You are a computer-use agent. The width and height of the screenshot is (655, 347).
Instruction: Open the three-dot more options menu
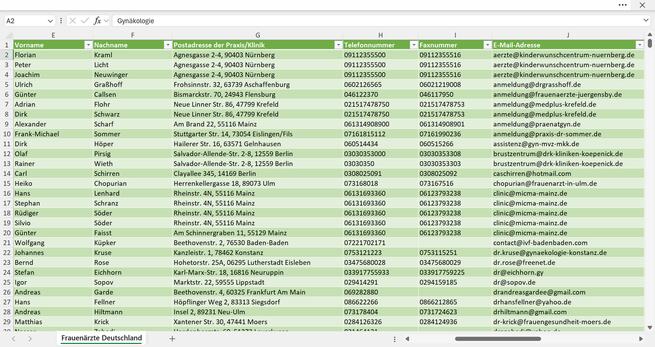(x=623, y=5)
